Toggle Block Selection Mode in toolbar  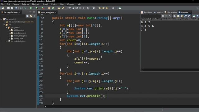[80, 8]
